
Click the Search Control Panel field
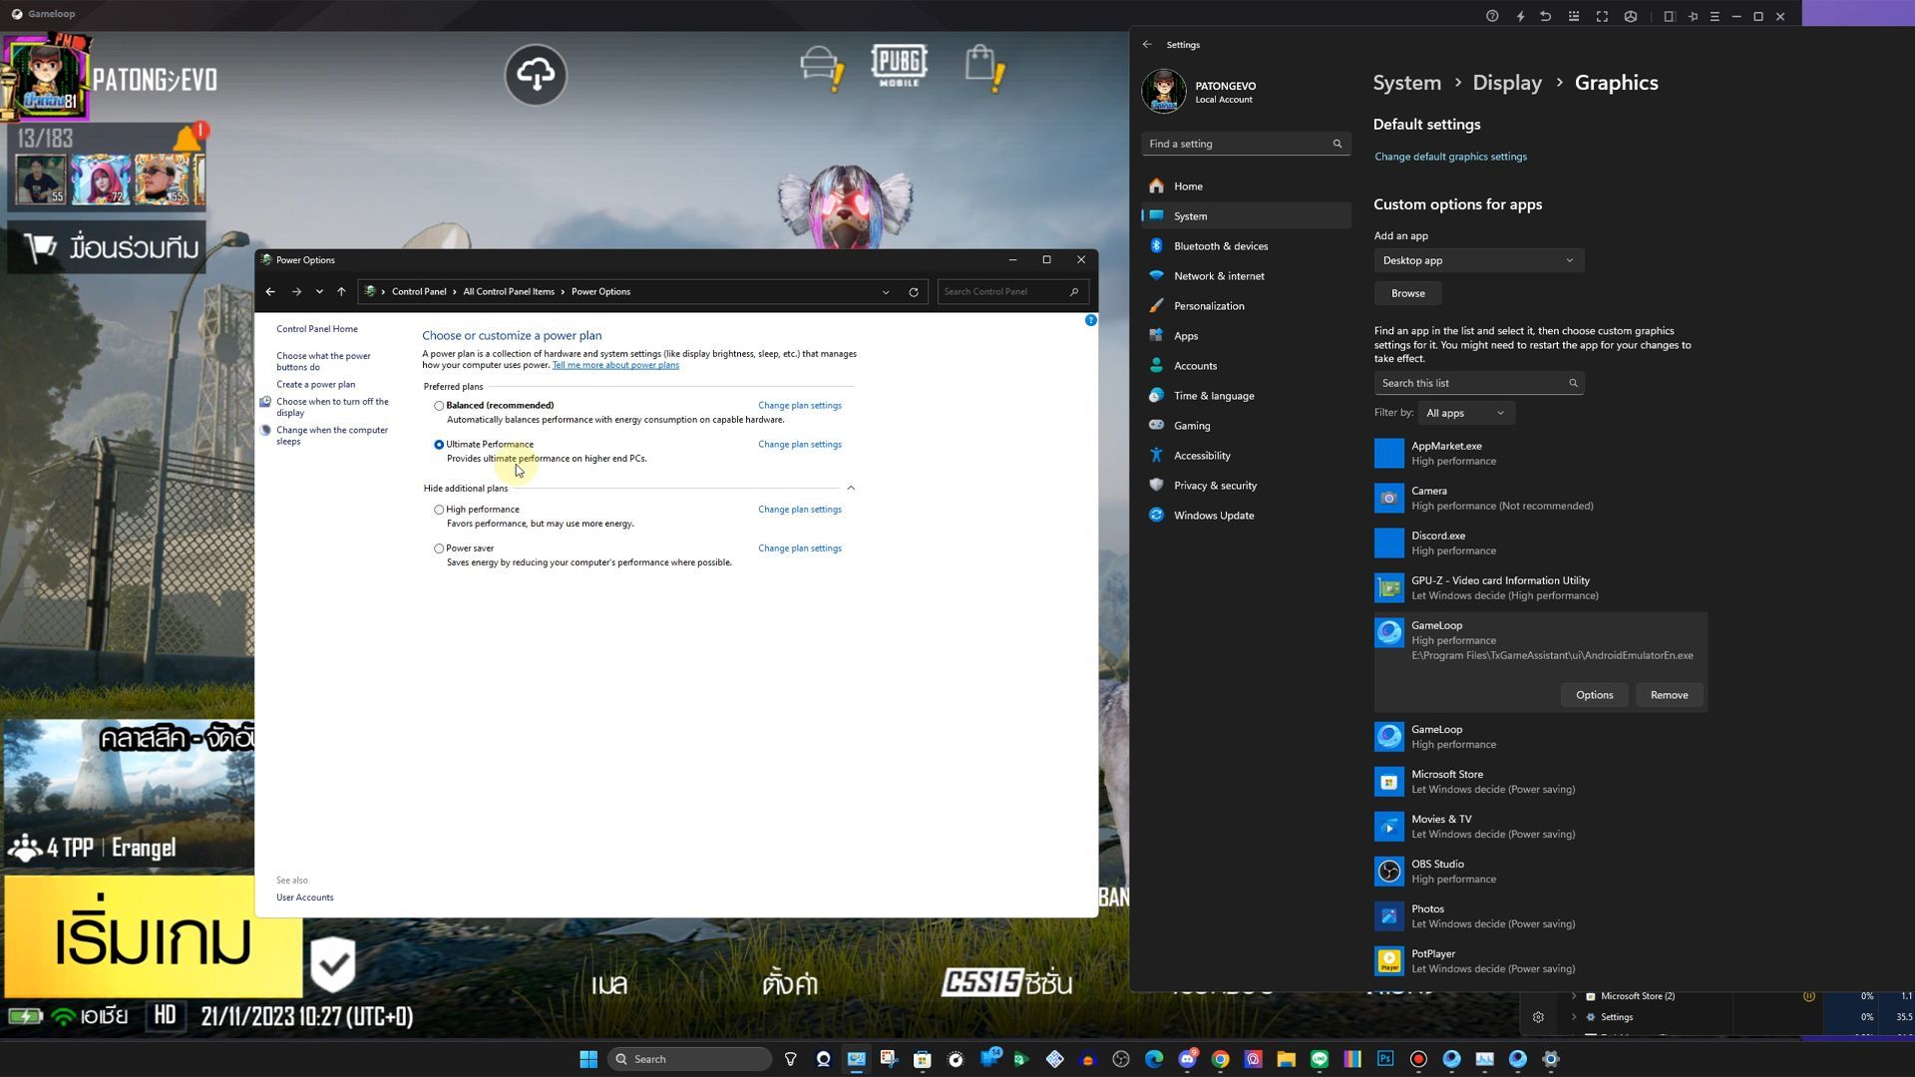click(x=1011, y=291)
